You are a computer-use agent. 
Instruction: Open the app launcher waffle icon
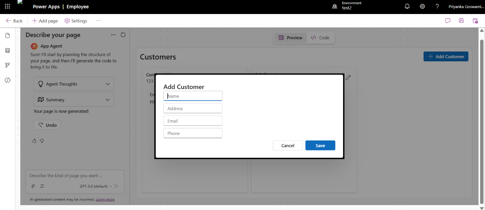(x=7, y=7)
